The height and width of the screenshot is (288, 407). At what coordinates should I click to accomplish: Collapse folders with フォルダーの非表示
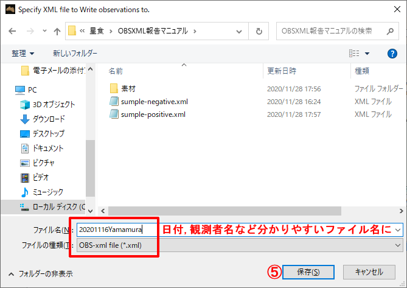pyautogui.click(x=41, y=274)
